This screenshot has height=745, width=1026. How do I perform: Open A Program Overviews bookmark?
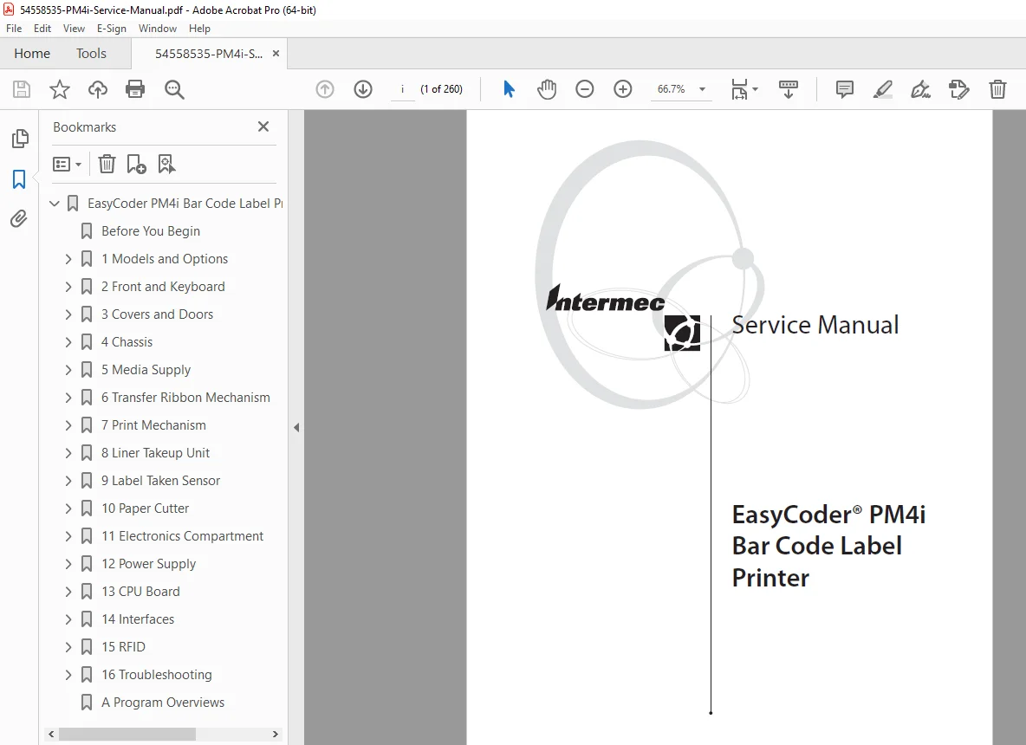point(162,702)
